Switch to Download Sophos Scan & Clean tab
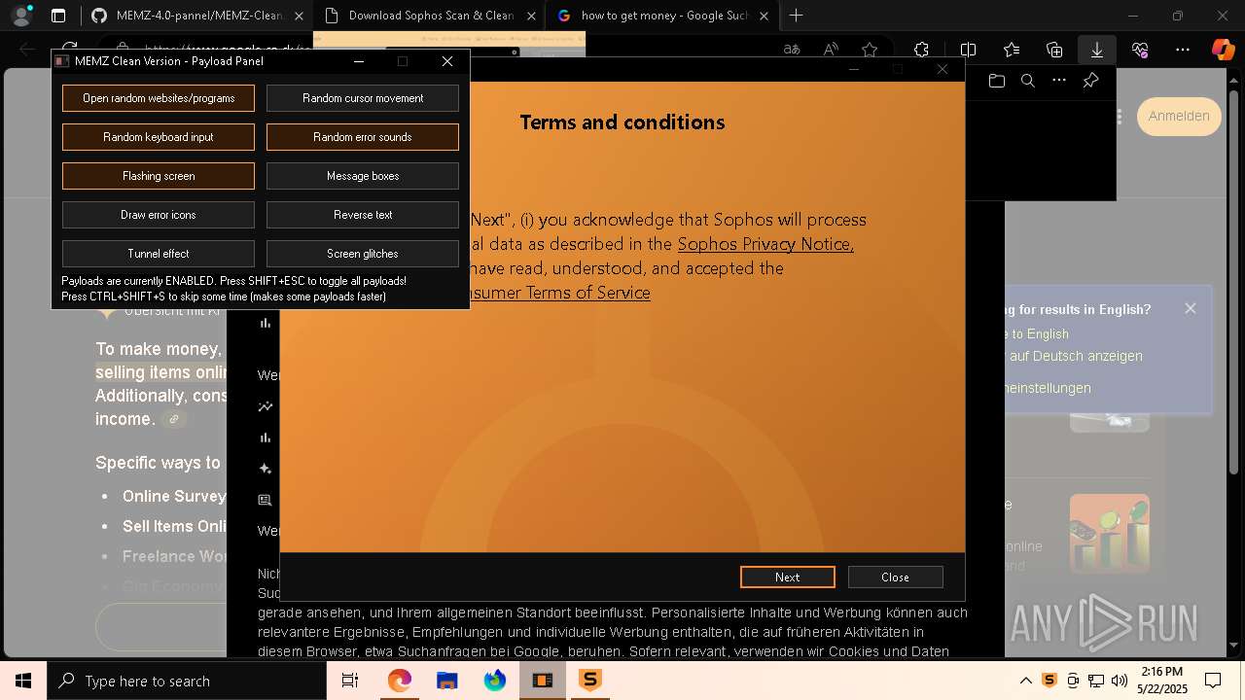Screen dimensions: 1245x700 tap(431, 16)
